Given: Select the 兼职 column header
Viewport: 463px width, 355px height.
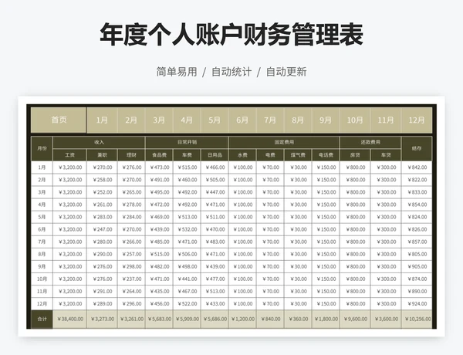Looking at the screenshot, I should [102, 155].
